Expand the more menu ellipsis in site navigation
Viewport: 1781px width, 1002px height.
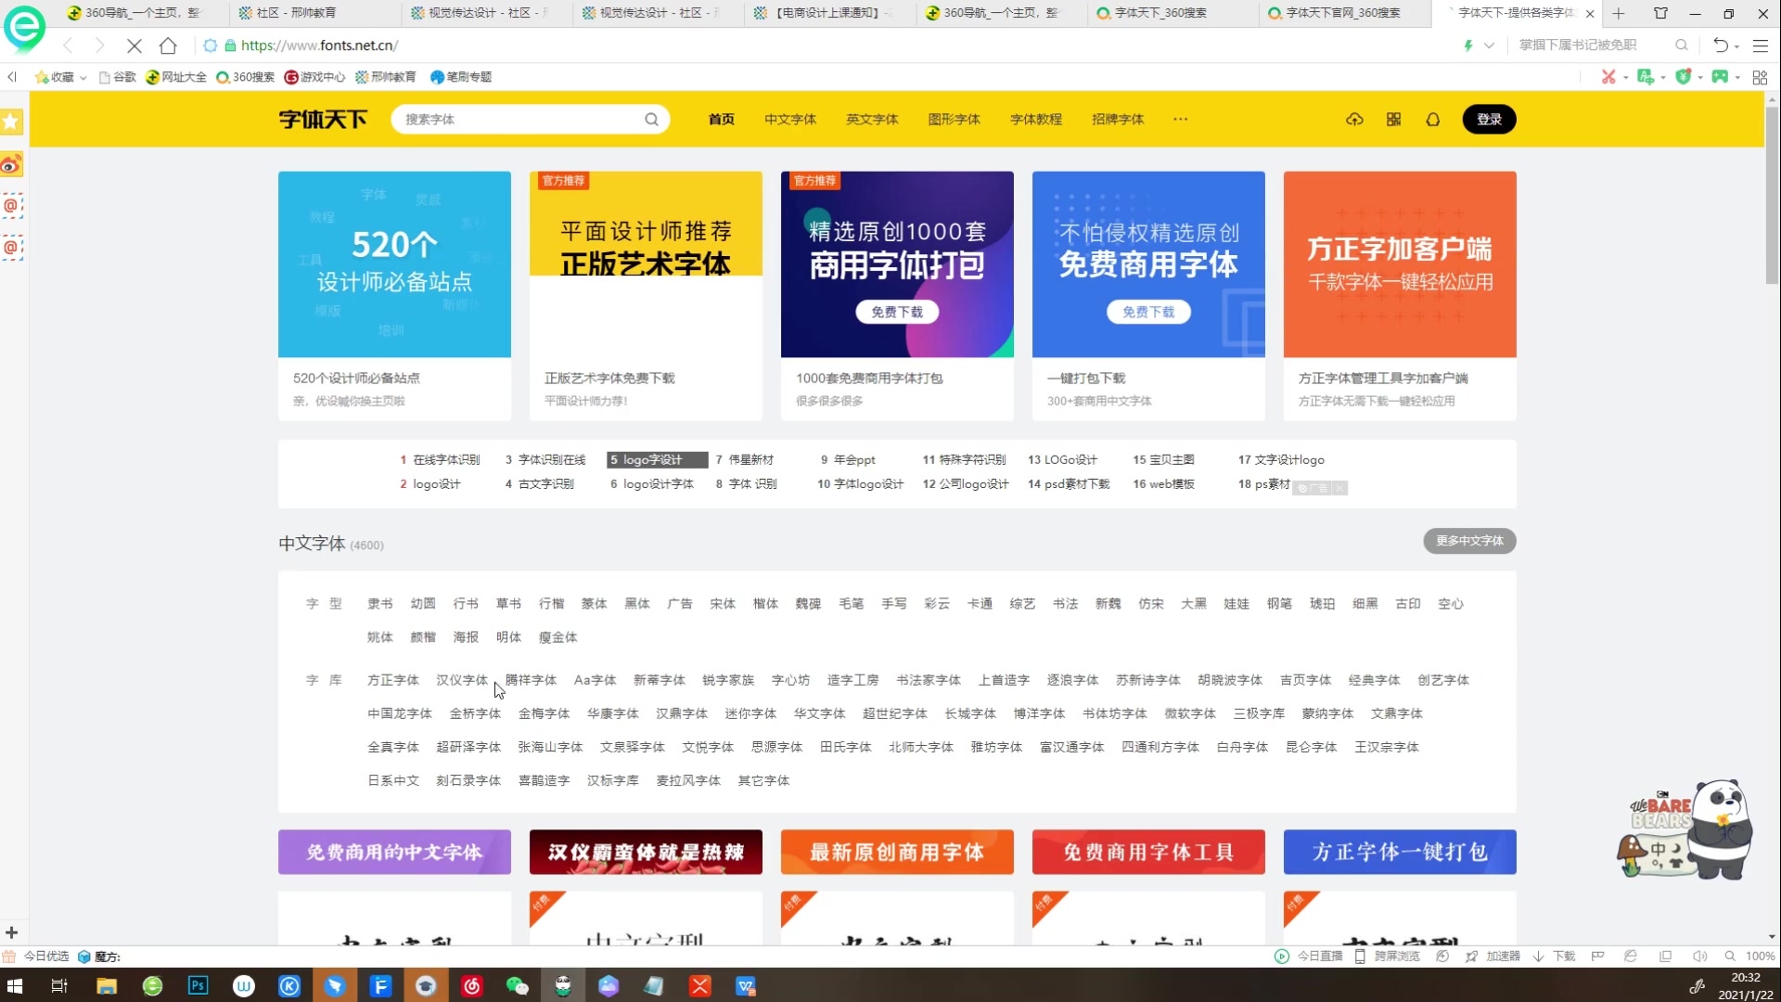pos(1180,120)
